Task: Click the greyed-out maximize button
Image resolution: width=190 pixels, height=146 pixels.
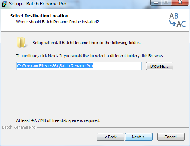Action: [x=166, y=3]
